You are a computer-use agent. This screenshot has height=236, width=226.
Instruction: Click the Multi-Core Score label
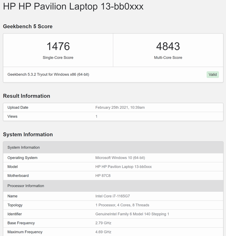click(x=168, y=58)
